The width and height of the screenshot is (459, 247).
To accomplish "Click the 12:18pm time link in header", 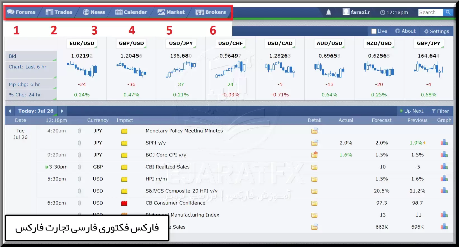I will click(56, 120).
